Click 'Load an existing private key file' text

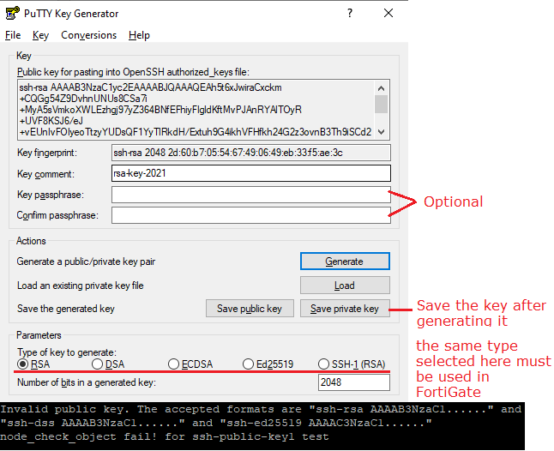81,286
